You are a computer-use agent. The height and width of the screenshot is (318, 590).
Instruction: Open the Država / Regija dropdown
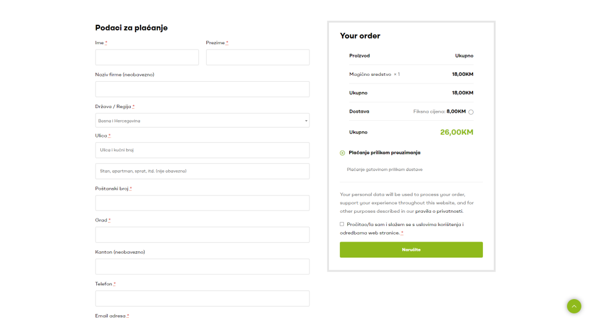tap(202, 121)
